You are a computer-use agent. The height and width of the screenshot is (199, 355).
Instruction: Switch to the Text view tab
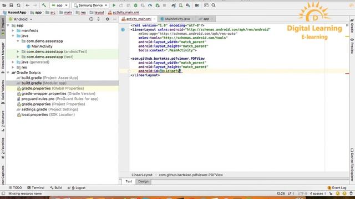pyautogui.click(x=129, y=181)
